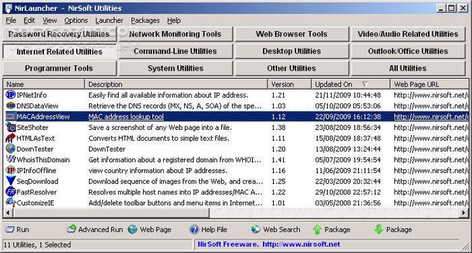
Task: Sort by the Name column header
Action: [x=45, y=84]
